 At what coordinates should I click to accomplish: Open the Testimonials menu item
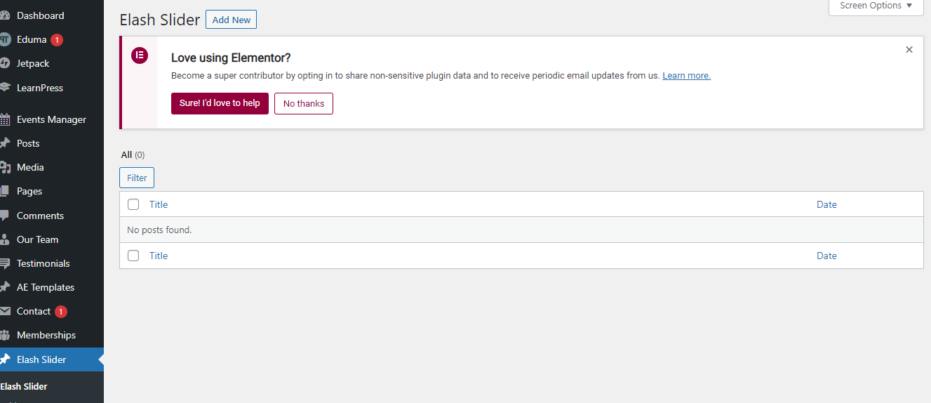43,263
